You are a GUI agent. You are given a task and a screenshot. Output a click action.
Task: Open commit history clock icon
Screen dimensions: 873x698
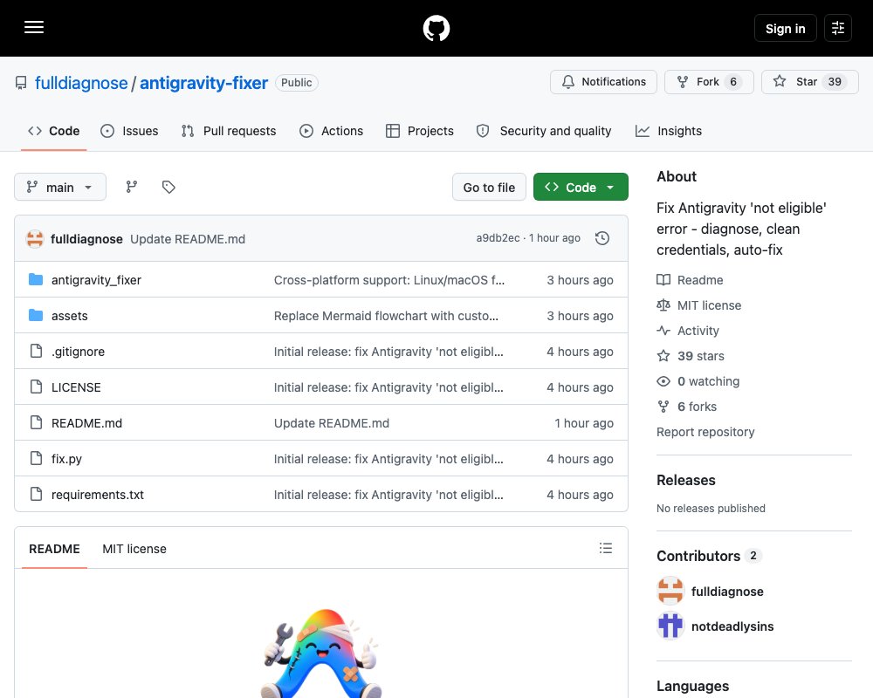click(x=601, y=239)
